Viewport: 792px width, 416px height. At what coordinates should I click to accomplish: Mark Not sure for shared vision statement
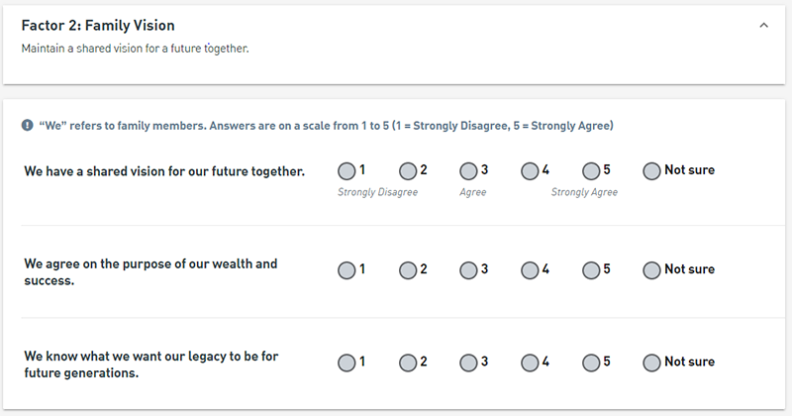651,170
